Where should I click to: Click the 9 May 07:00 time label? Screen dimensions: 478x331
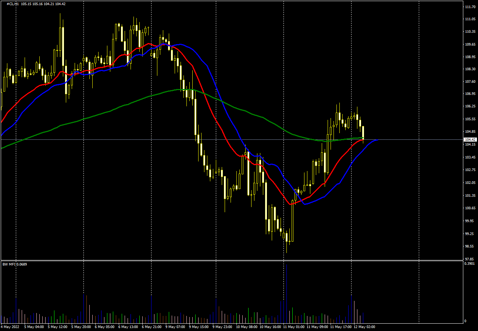(175, 327)
